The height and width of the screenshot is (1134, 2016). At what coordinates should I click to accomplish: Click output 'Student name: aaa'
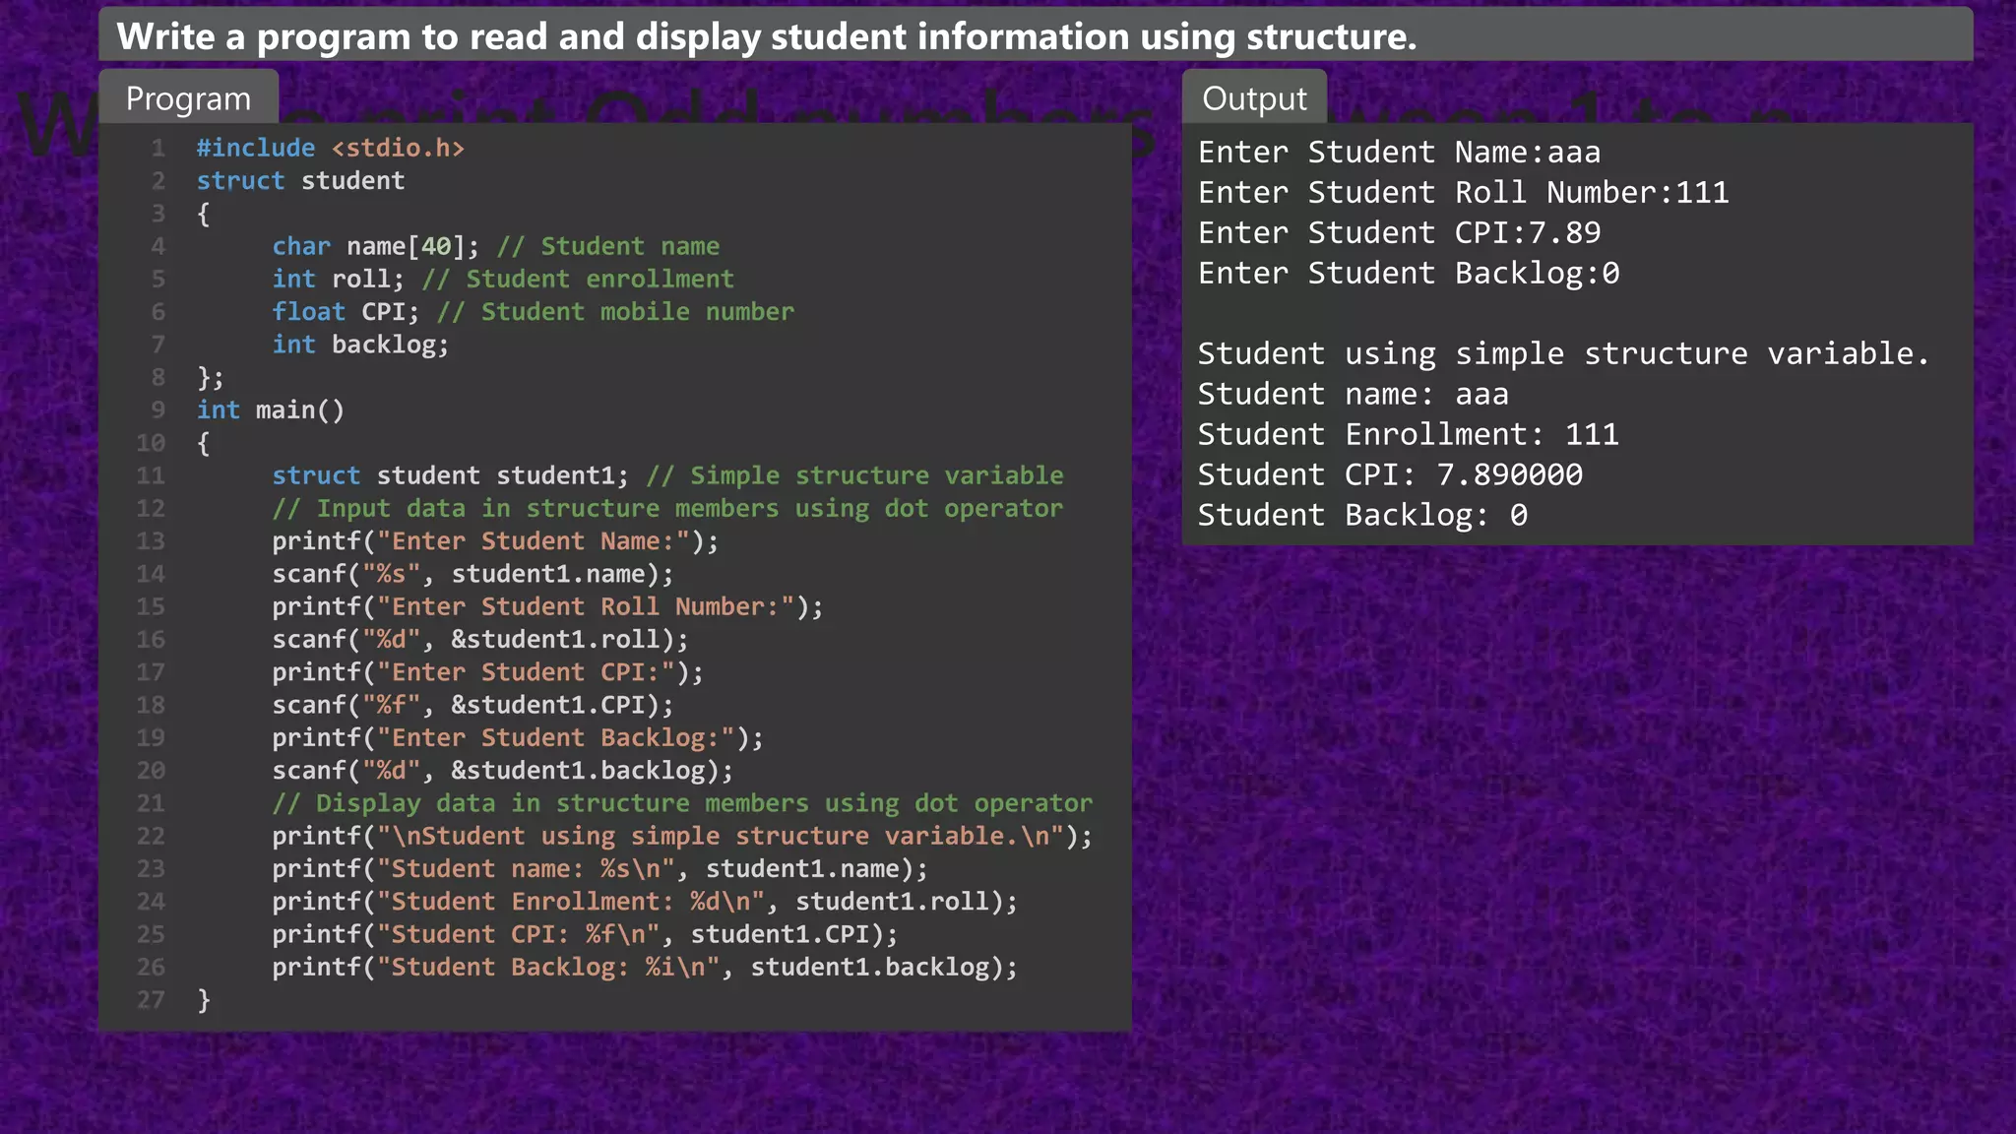(1354, 395)
